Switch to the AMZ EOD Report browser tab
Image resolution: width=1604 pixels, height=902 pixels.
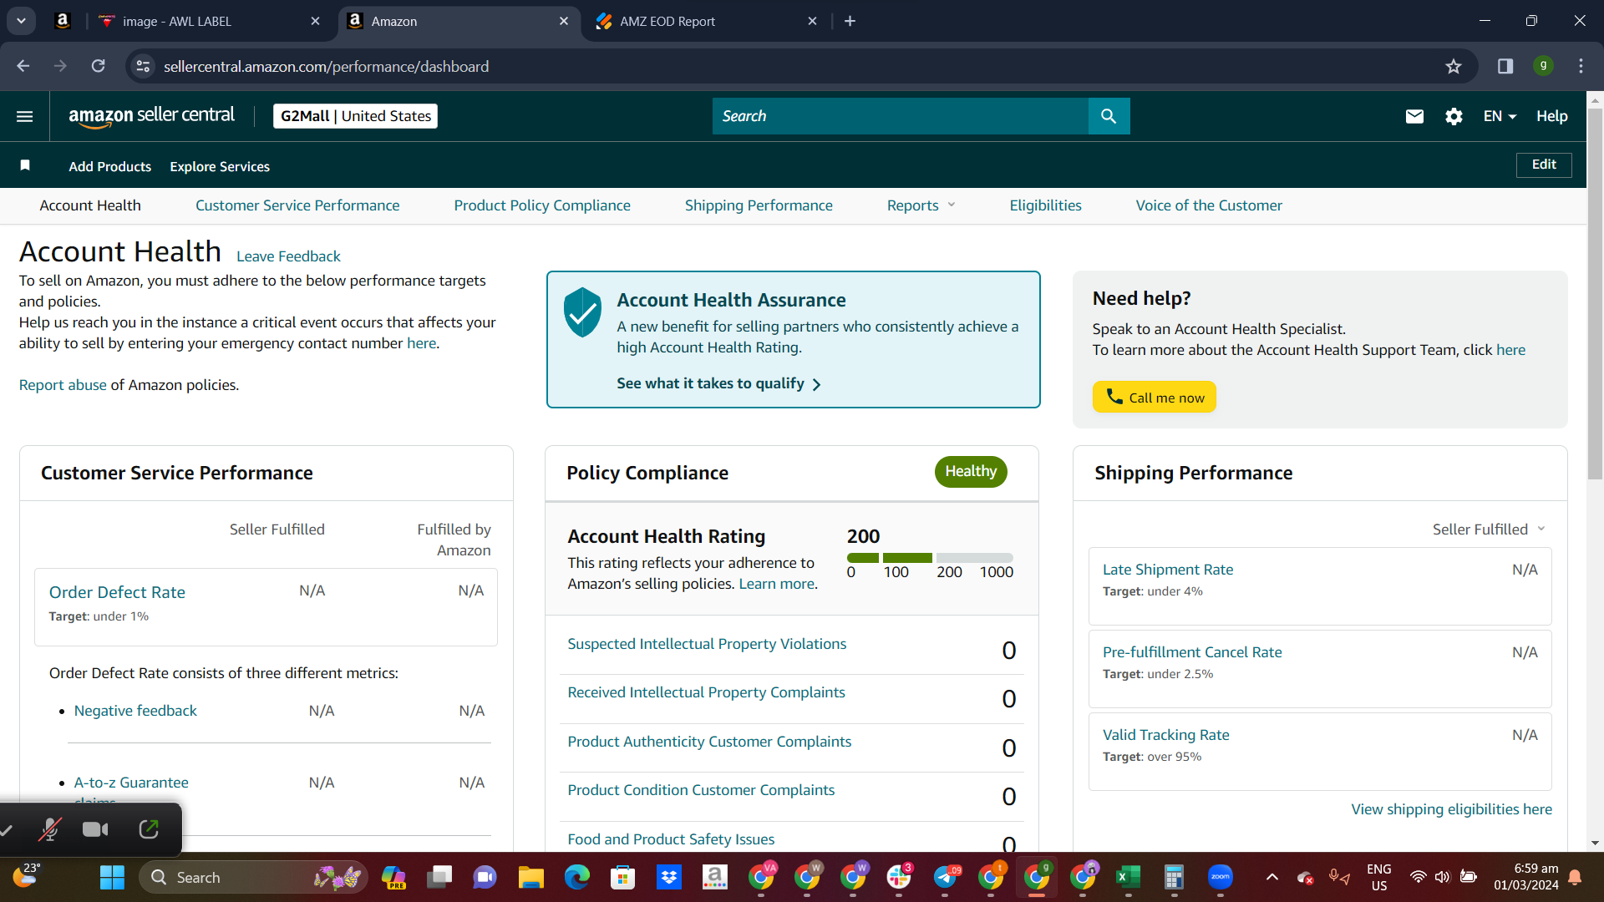(x=707, y=21)
